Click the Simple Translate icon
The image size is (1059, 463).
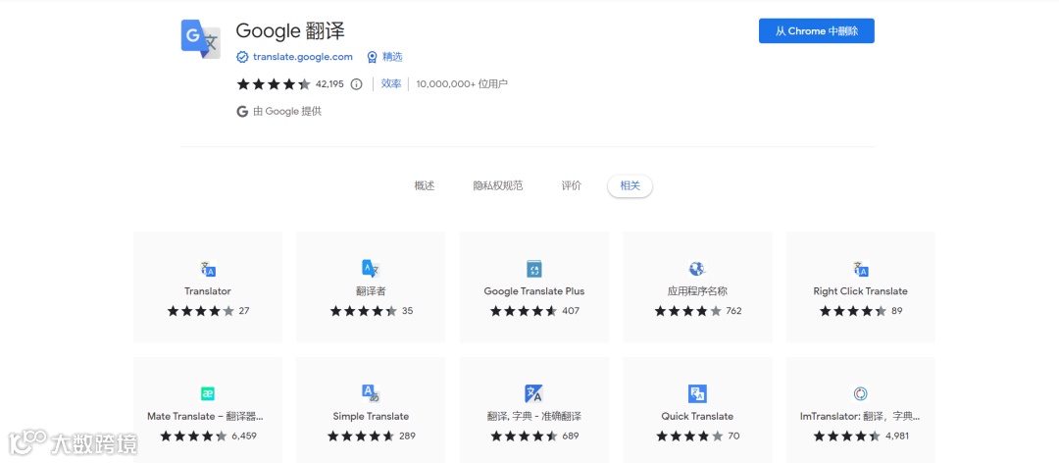pos(371,393)
